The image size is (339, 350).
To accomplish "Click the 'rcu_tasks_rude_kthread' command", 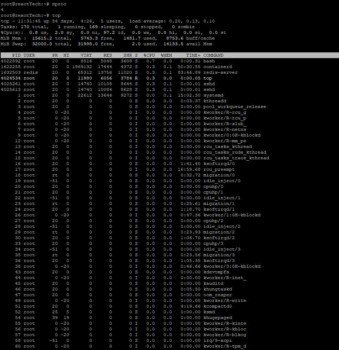I will 235,152.
